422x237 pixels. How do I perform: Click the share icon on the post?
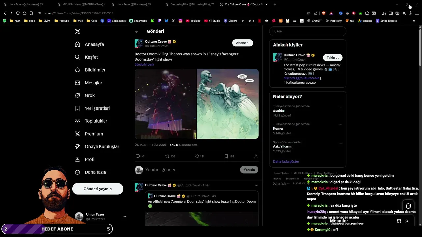[x=256, y=156]
